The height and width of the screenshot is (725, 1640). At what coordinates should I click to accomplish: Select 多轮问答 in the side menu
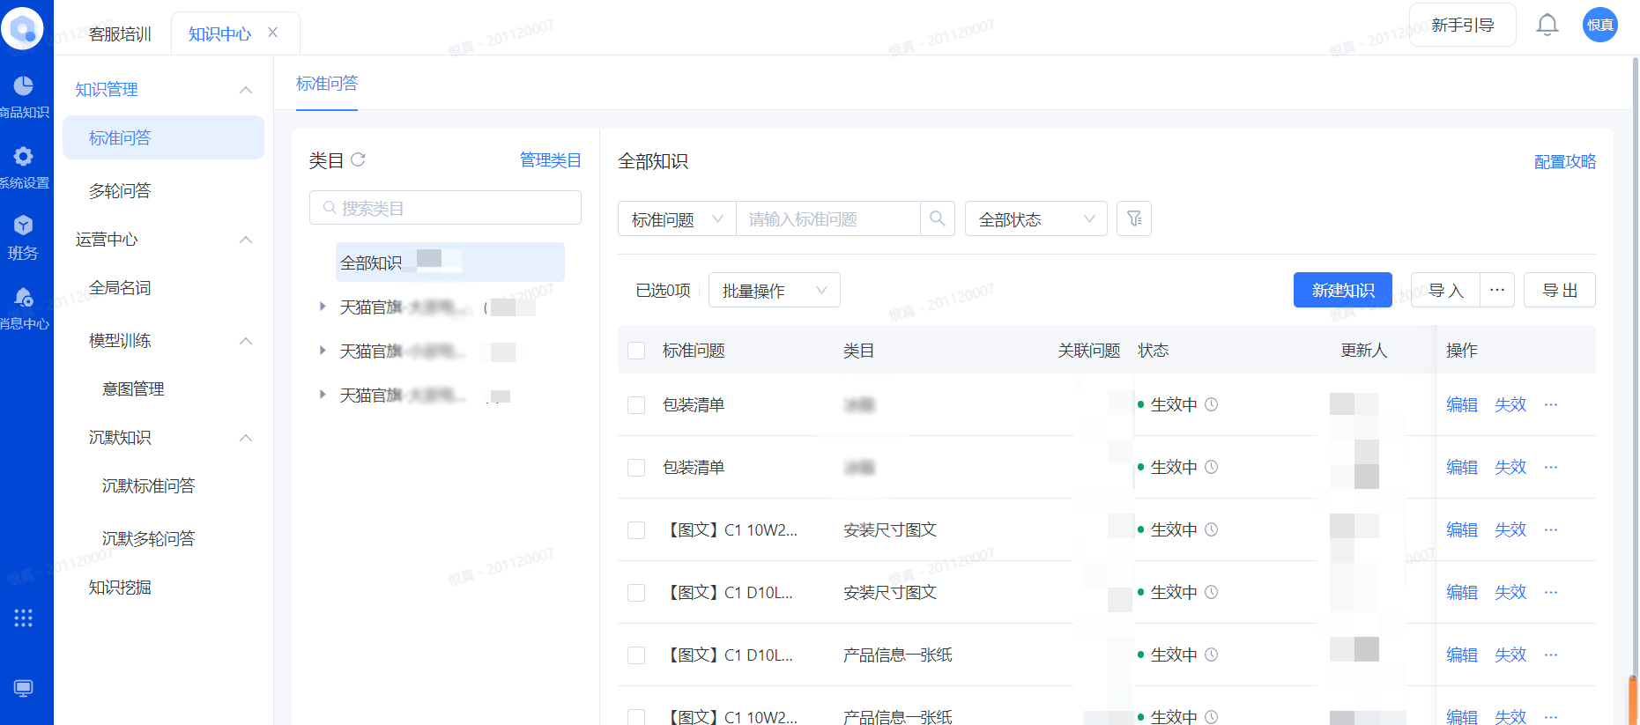point(120,191)
